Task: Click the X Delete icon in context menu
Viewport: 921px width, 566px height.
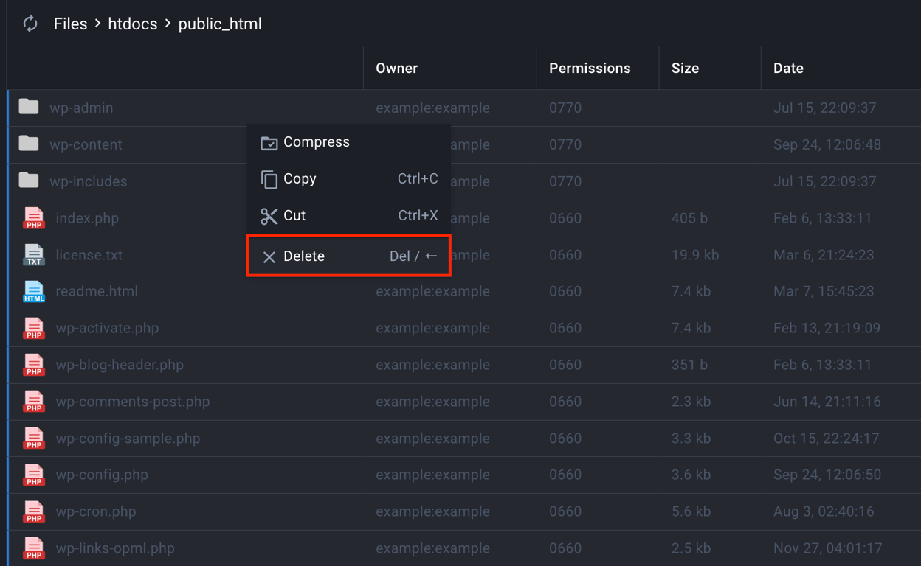Action: click(269, 256)
